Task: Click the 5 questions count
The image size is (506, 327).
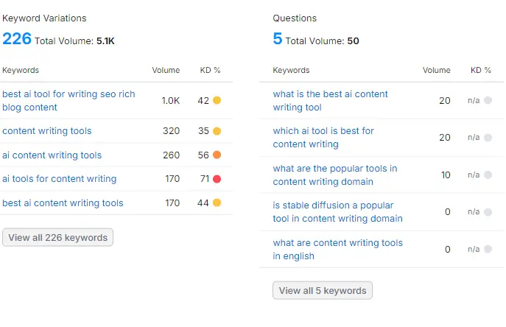Action: [278, 39]
